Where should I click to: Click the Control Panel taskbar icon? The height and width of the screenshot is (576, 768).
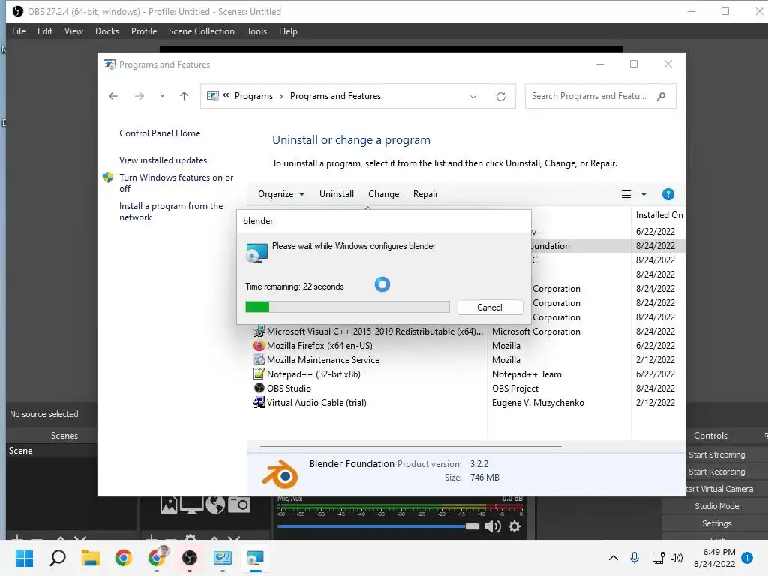[222, 558]
